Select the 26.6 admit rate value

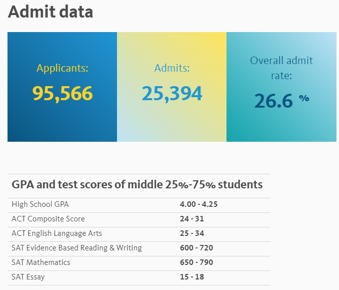[x=273, y=101]
